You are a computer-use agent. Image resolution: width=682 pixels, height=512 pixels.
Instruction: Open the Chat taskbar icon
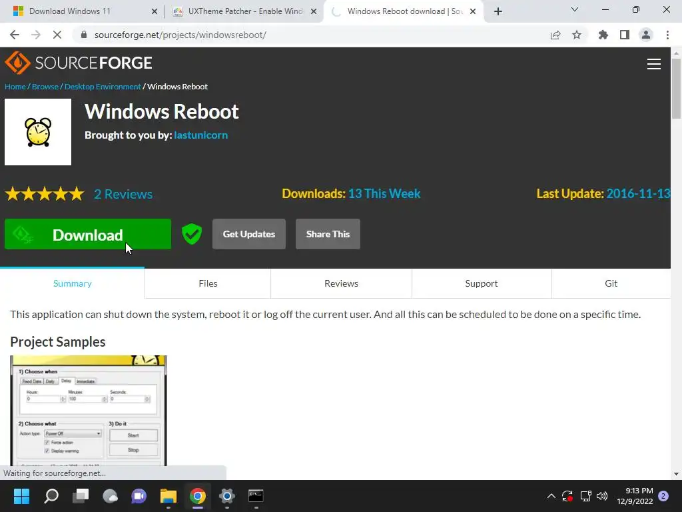point(139,496)
